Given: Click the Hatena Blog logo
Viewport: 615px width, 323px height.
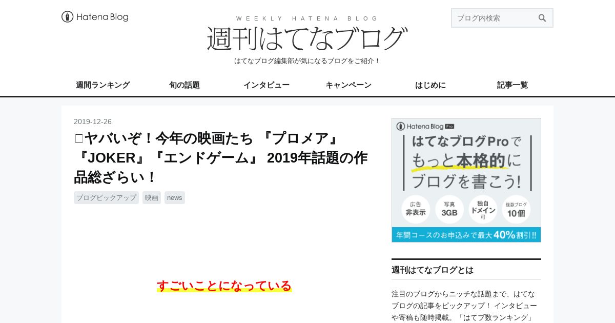Looking at the screenshot, I should coord(95,17).
